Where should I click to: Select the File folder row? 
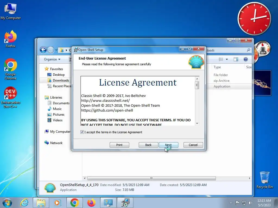point(220,75)
